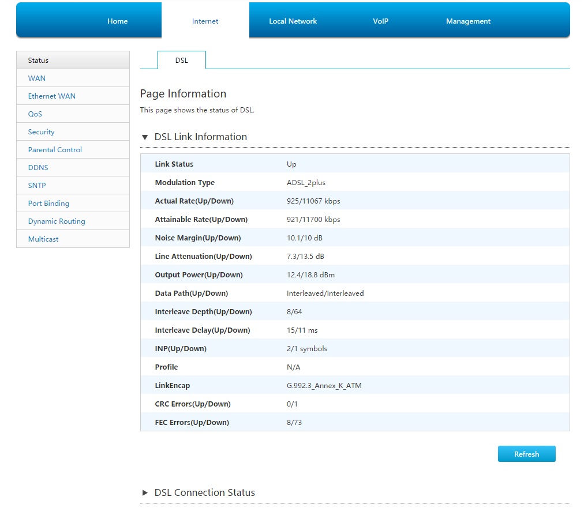Switch to the Local Network tab
Viewport: 584px width, 508px height.
pyautogui.click(x=293, y=21)
